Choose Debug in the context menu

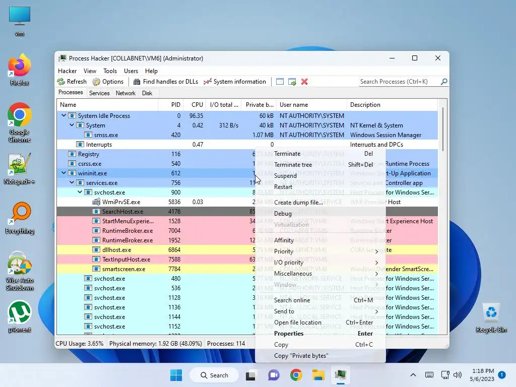320,214
